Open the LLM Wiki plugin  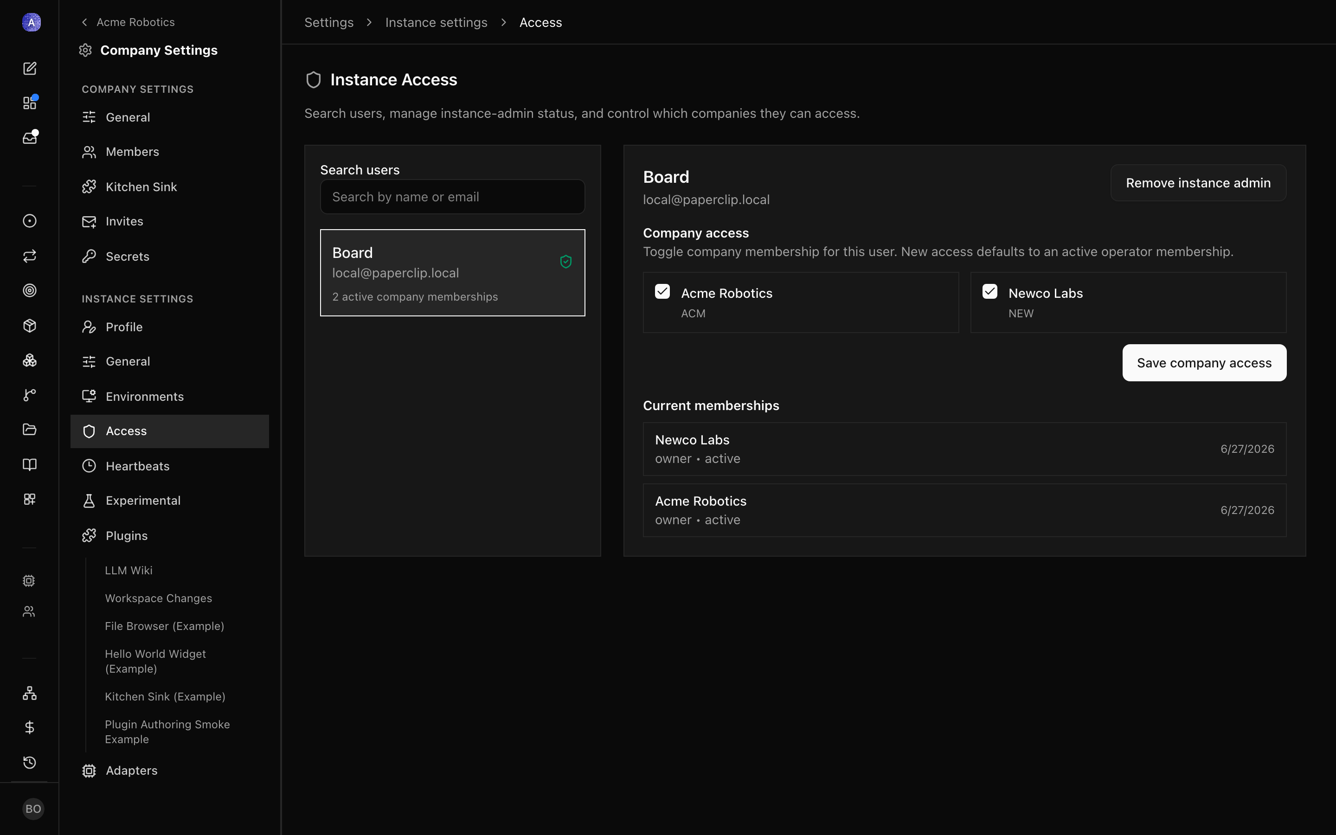[x=128, y=571]
